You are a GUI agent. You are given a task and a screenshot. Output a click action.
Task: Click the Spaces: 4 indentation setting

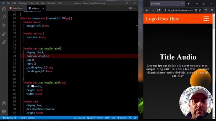[x=91, y=118]
